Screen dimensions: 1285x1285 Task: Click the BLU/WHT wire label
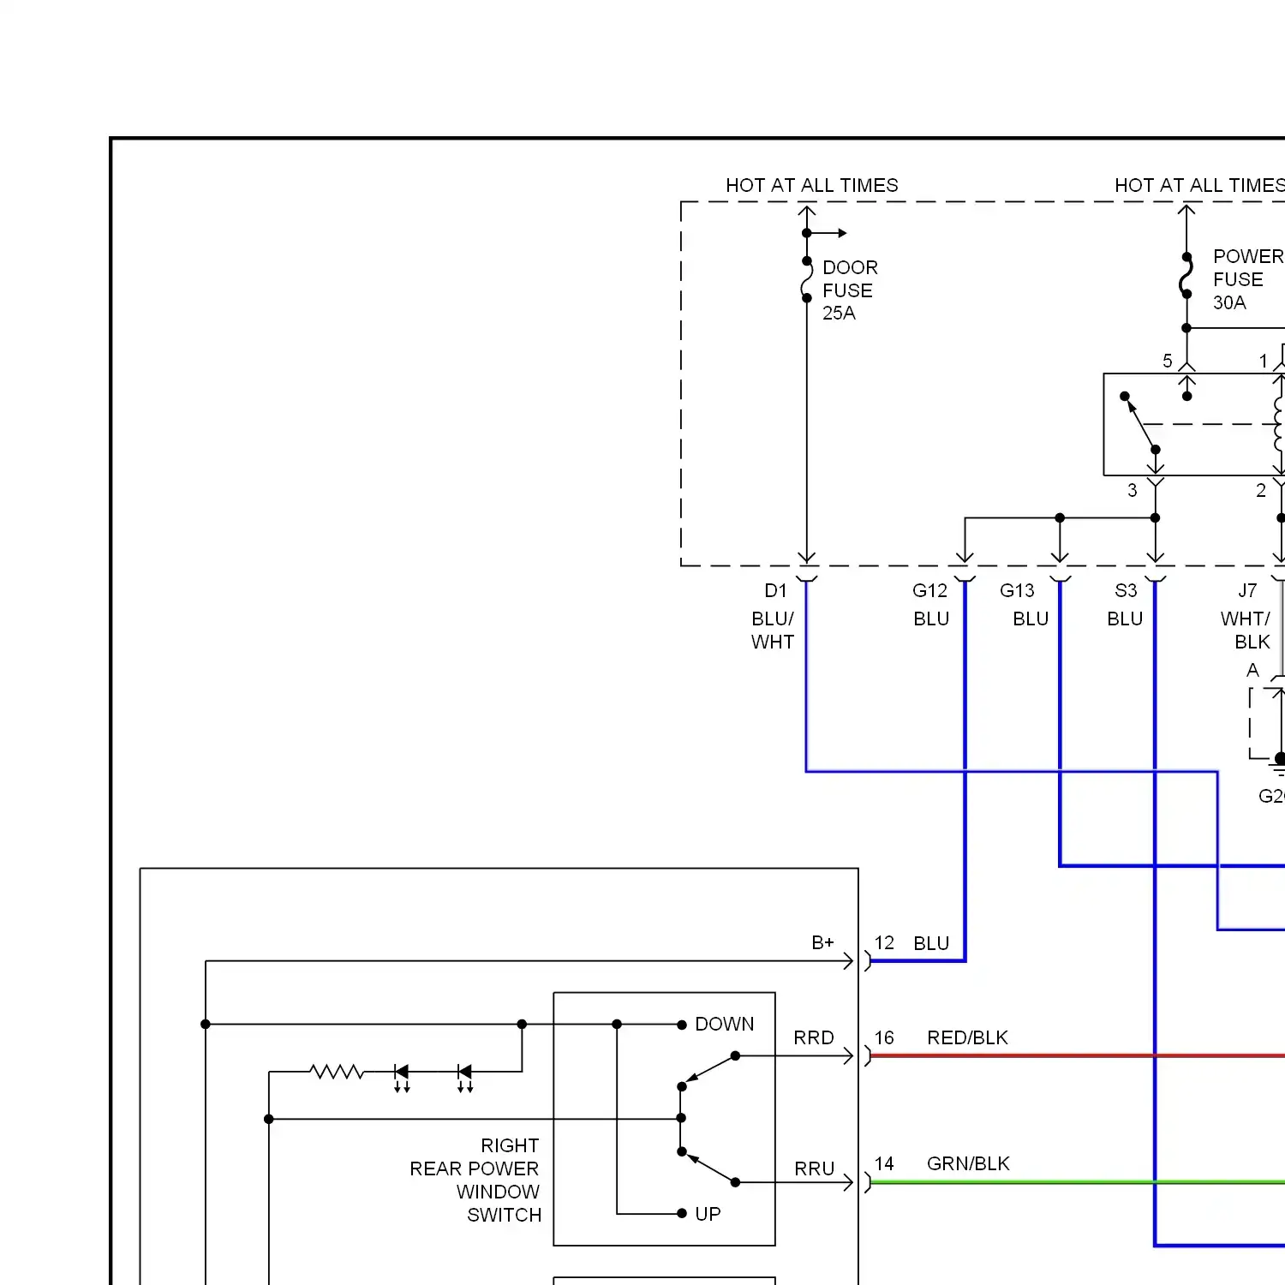point(773,631)
